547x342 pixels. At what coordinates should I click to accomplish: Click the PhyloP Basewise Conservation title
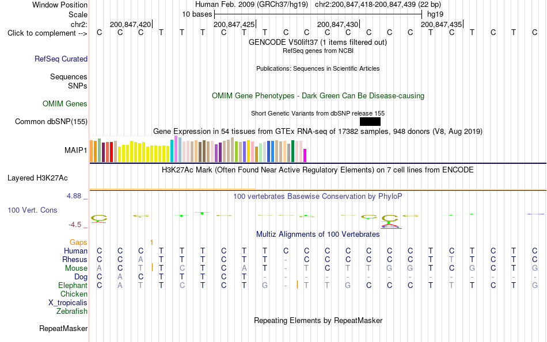pos(318,197)
